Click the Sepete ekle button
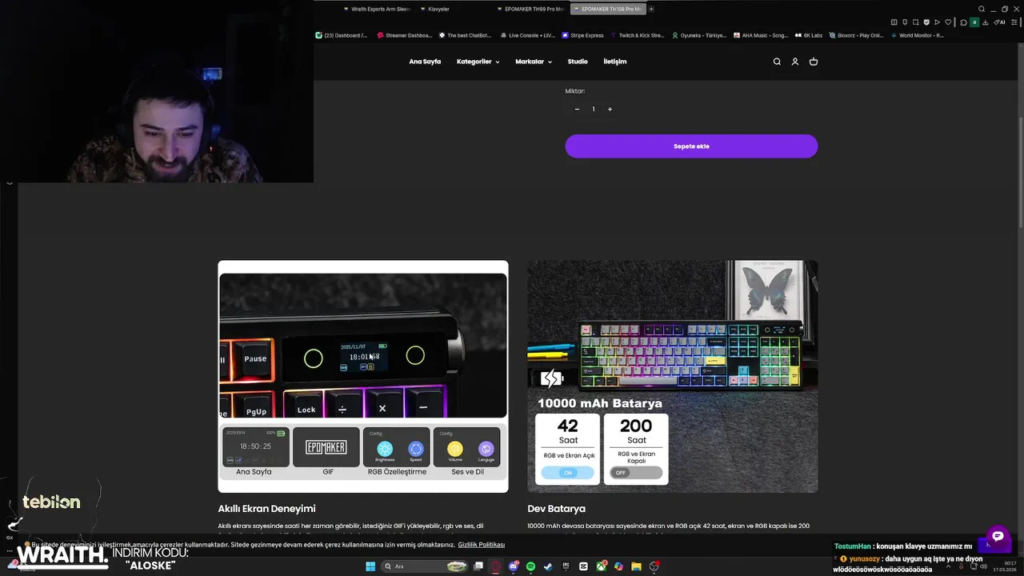The image size is (1024, 576). point(691,146)
